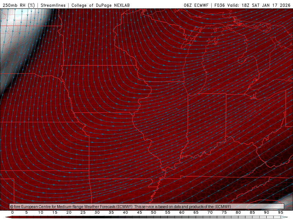Click the "80" label on the color scale

(238, 212)
